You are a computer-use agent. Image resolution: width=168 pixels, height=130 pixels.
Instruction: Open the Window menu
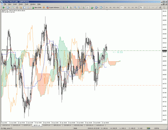[33, 4]
